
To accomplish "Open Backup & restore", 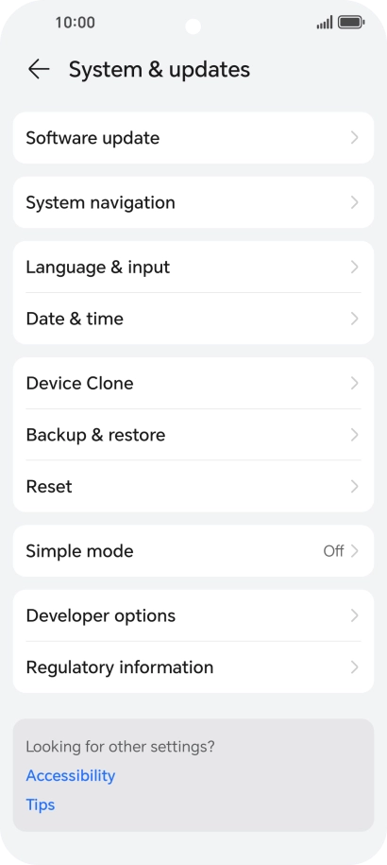I will coord(193,435).
